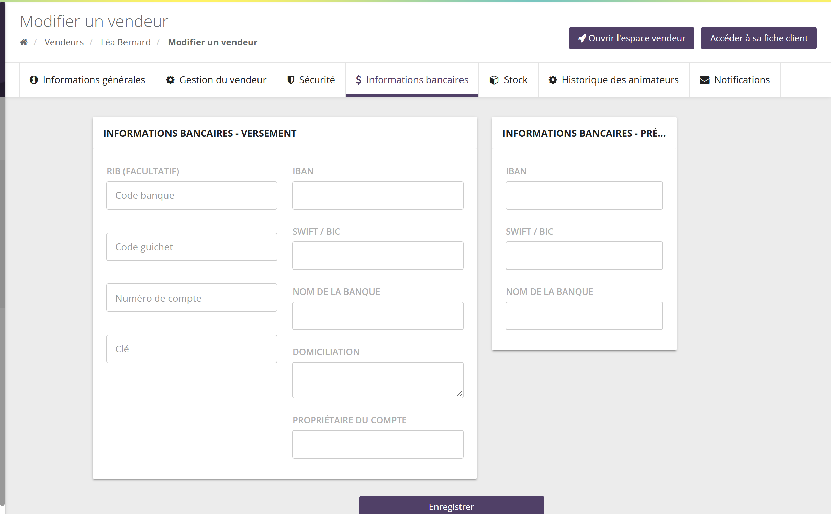Click the IBAN field in Prélèvement panel

(x=584, y=195)
